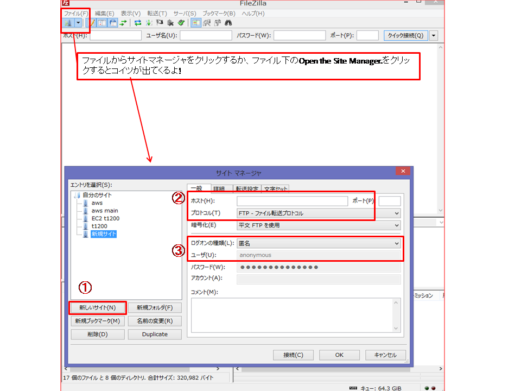
Task: Click the 新しいサイト(N) button
Action: (x=98, y=307)
